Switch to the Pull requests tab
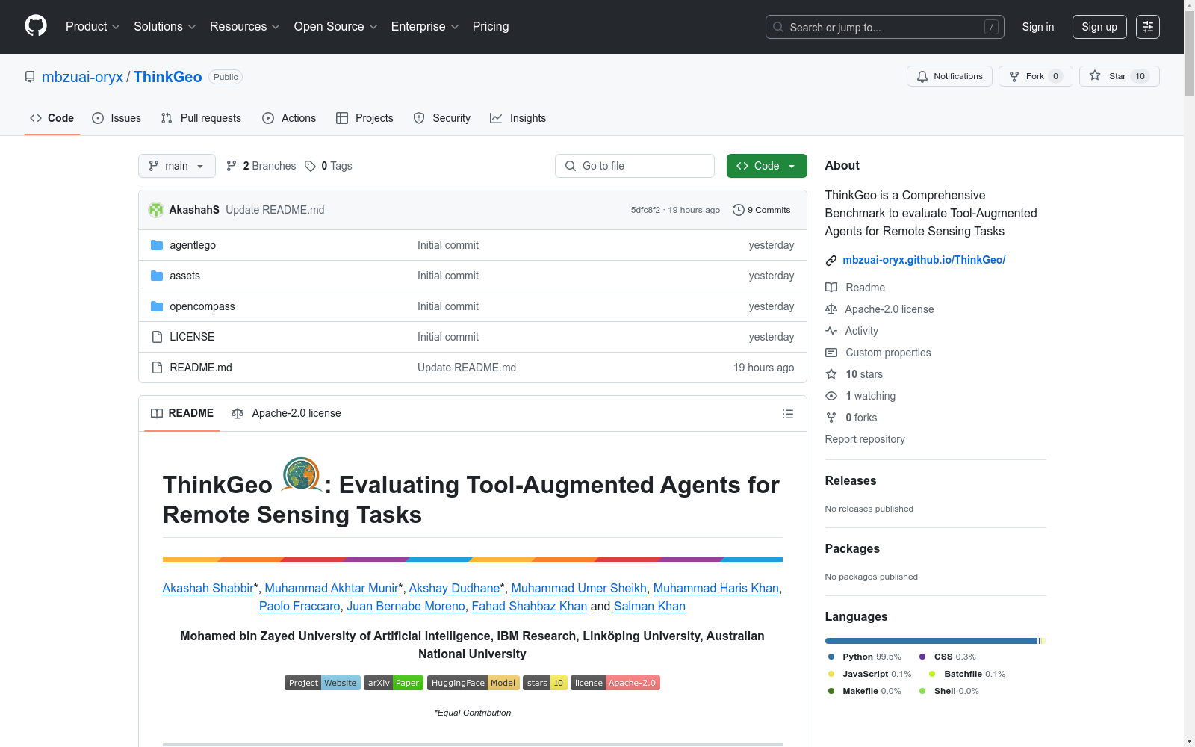Image resolution: width=1195 pixels, height=747 pixels. coord(201,118)
